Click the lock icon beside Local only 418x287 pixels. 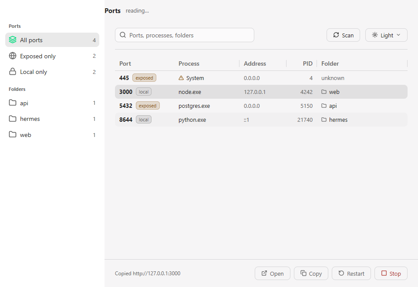tap(13, 72)
